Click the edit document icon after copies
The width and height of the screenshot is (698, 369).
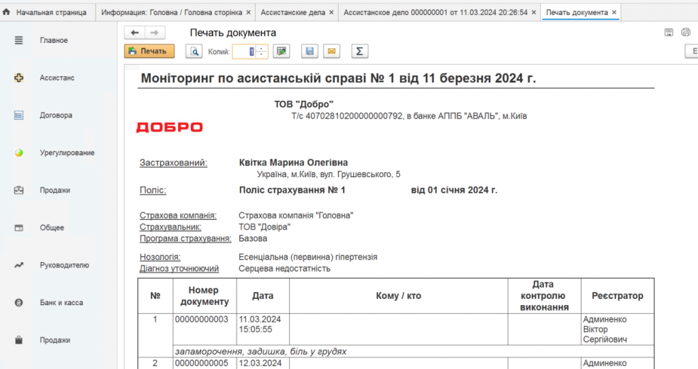tap(281, 51)
